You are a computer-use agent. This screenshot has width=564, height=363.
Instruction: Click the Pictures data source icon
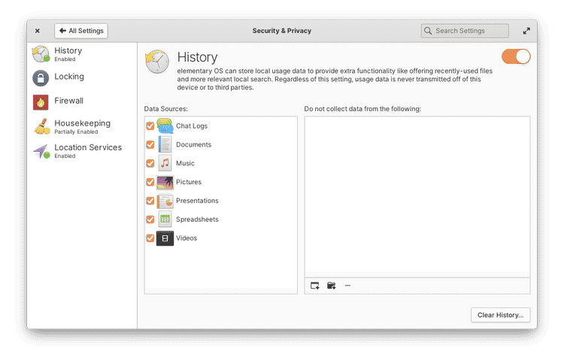[x=165, y=182]
